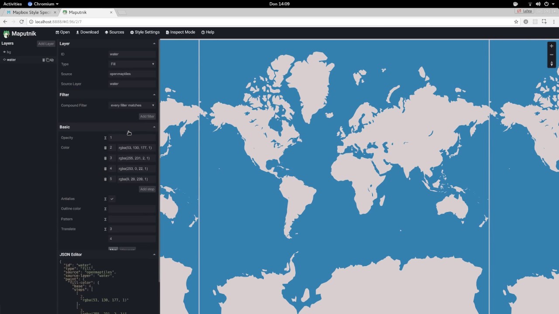Viewport: 559px width, 314px height.
Task: Click the volume icon in system tray
Action: [x=538, y=4]
